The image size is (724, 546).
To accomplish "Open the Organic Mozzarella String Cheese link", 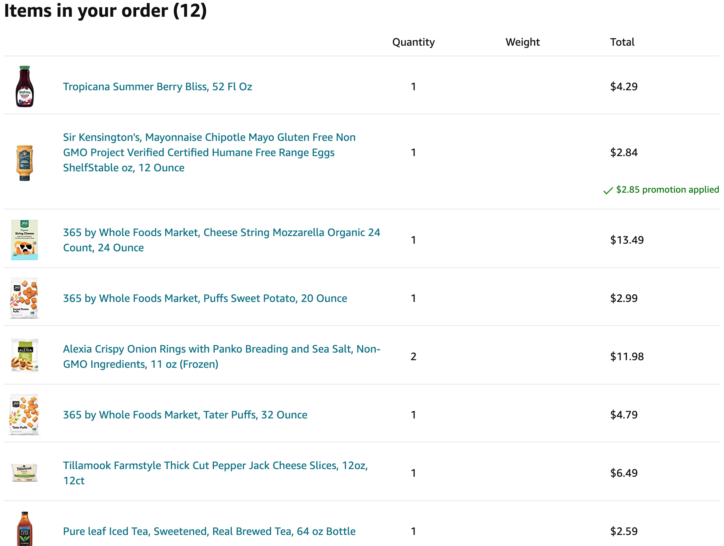I will tap(222, 240).
